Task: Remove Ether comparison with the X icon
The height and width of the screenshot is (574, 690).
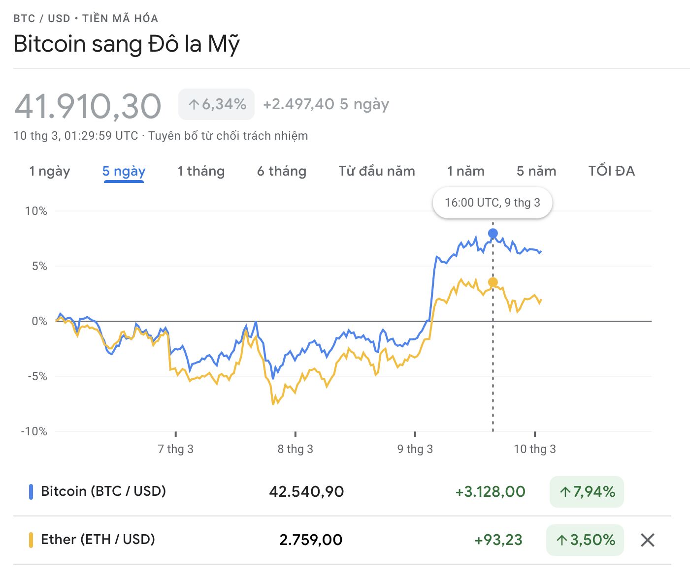Action: pos(647,540)
